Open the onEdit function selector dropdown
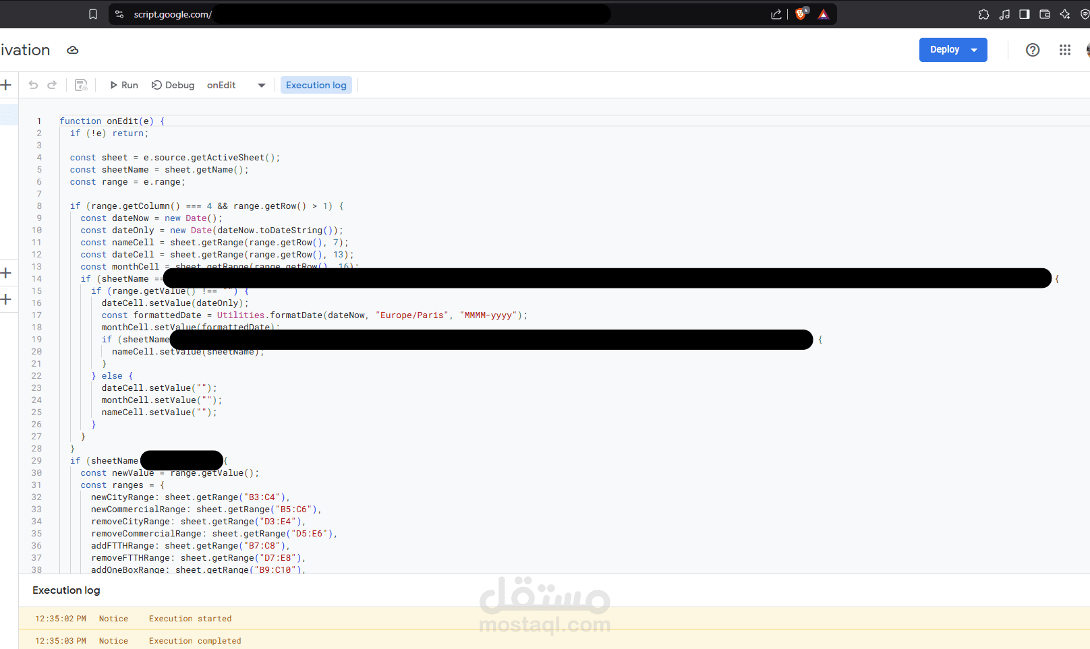 point(236,85)
